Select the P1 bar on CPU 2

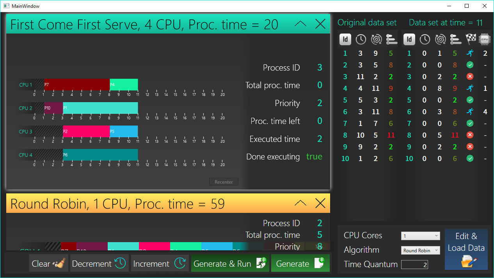pos(100,108)
